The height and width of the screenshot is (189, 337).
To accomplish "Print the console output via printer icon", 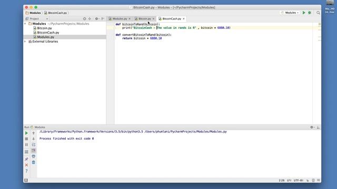I will [x=33, y=156].
